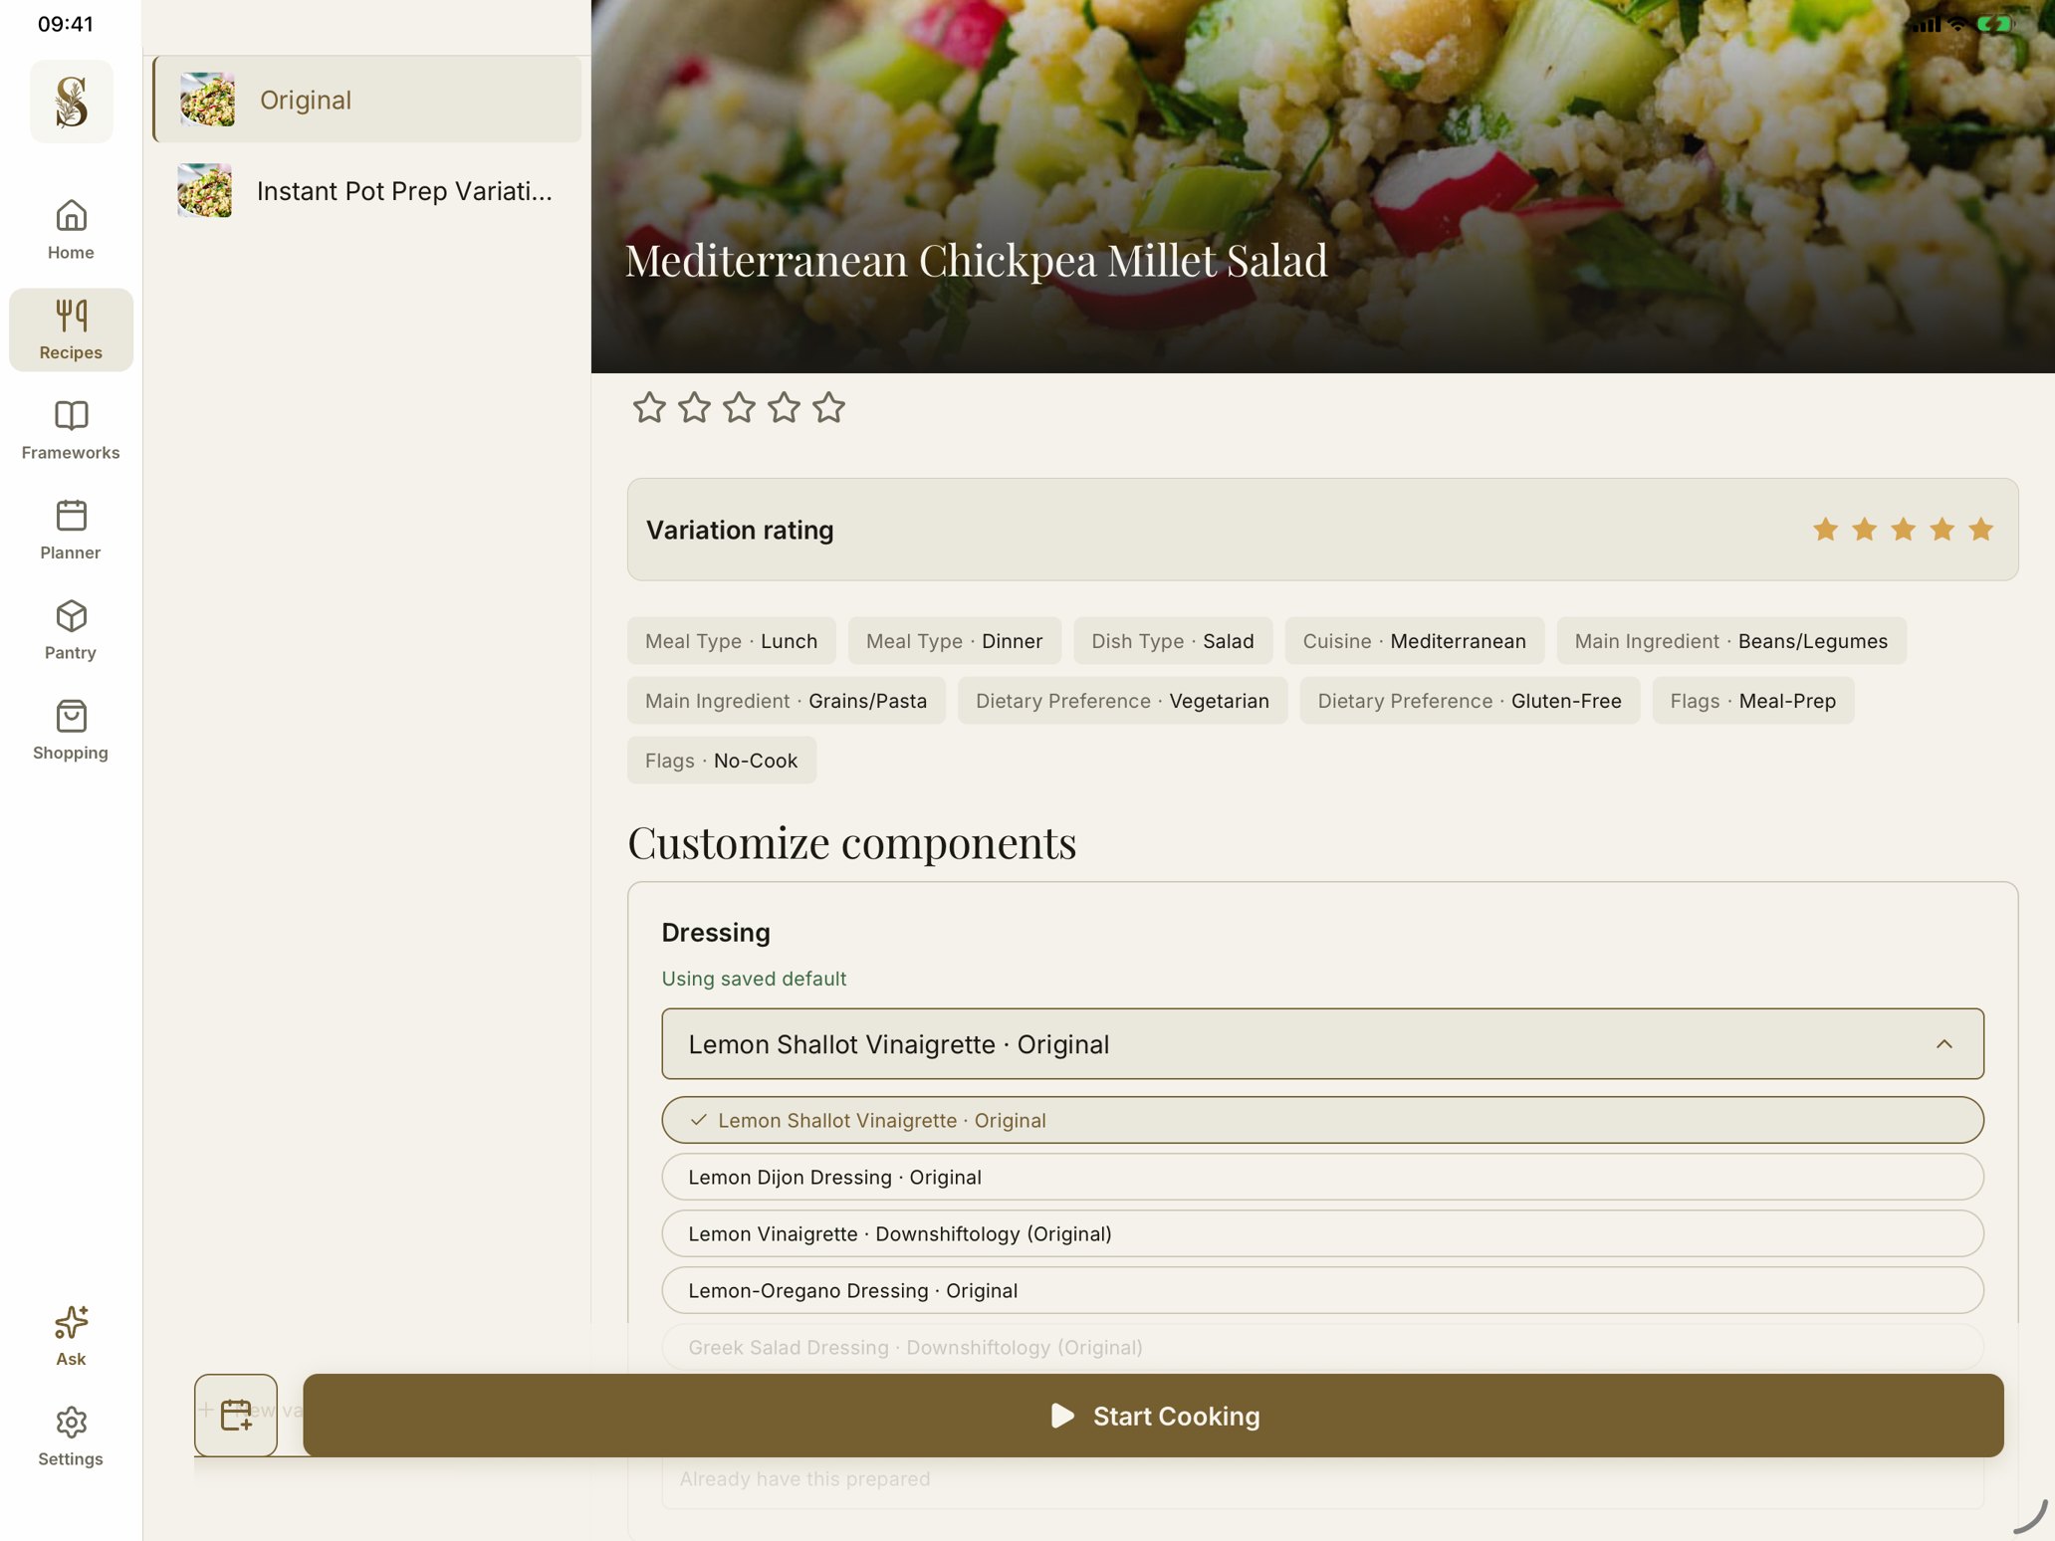Screen dimensions: 2055x1541
Task: Click the recipe title Mediterranean Chickpea Millet Salad
Action: pyautogui.click(x=976, y=261)
